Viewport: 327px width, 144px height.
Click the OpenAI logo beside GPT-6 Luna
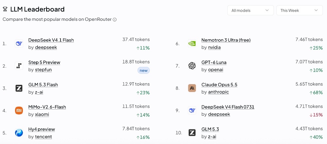point(192,66)
